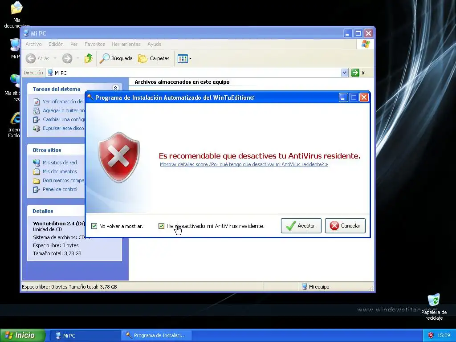Minimize the WinTuEdition installer dialog
The height and width of the screenshot is (342, 456).
click(343, 98)
